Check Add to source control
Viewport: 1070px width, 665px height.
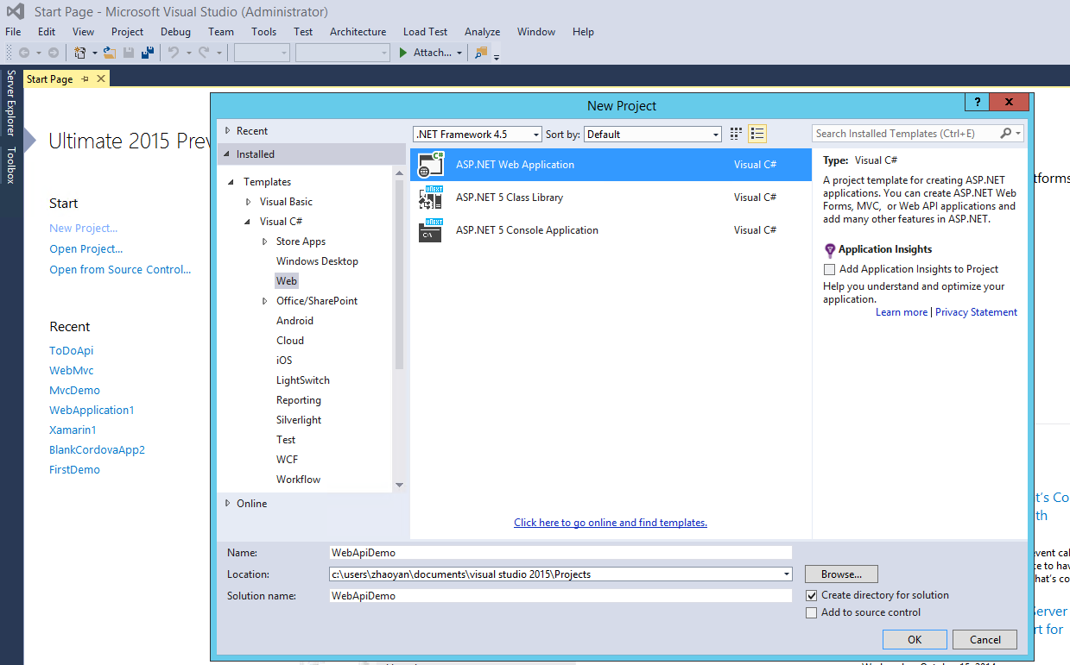coord(811,612)
